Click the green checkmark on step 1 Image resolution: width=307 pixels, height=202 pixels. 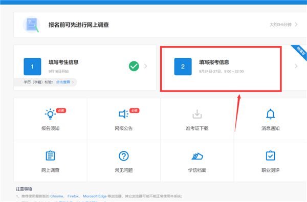[x=134, y=66]
